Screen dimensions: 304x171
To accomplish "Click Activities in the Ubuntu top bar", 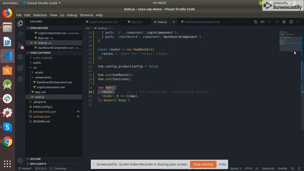I will [10, 3].
